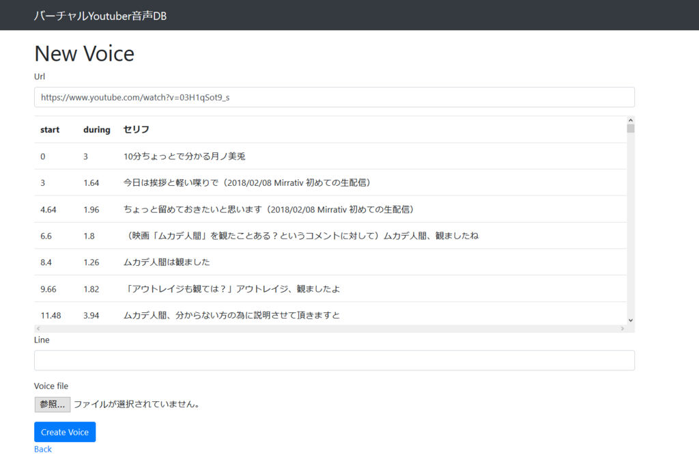Open the バーチャルYoutuber音声DB home link

click(x=100, y=16)
